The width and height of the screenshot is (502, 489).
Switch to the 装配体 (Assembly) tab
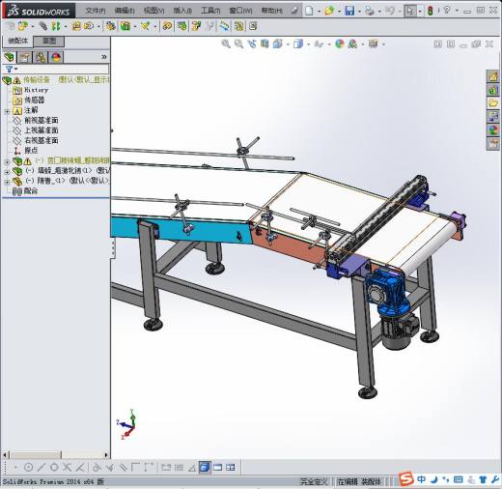(17, 41)
